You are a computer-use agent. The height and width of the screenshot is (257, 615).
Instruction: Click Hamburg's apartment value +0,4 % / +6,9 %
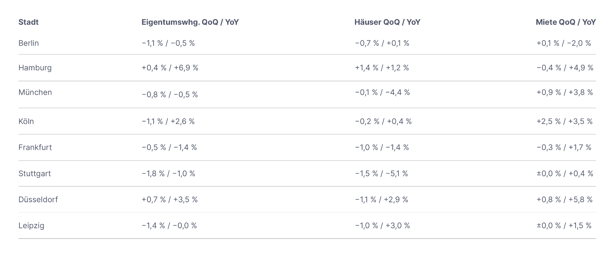(x=170, y=68)
